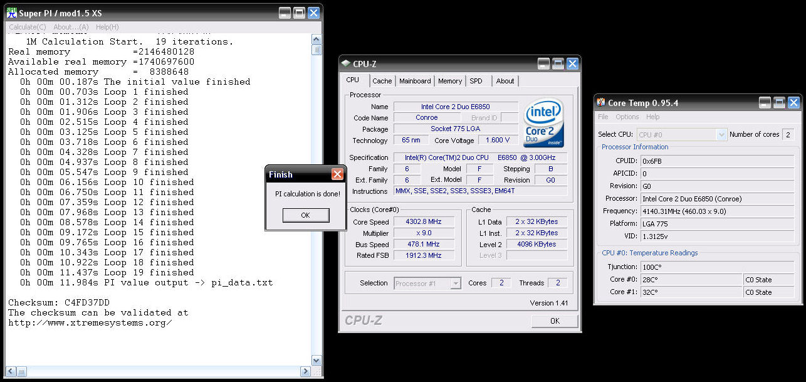Click the Code Name value Conroe
Screen dimensions: 806x382
427,118
